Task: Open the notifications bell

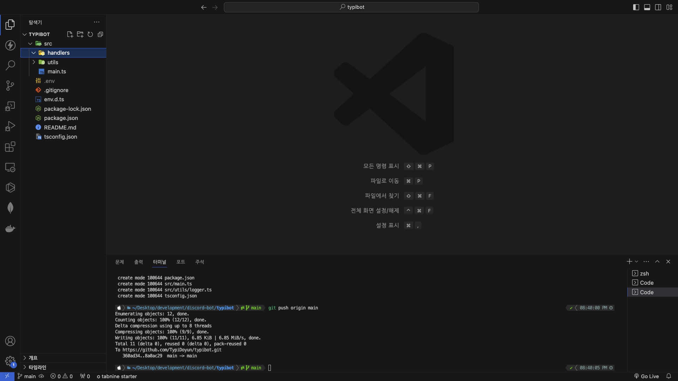Action: [668, 376]
